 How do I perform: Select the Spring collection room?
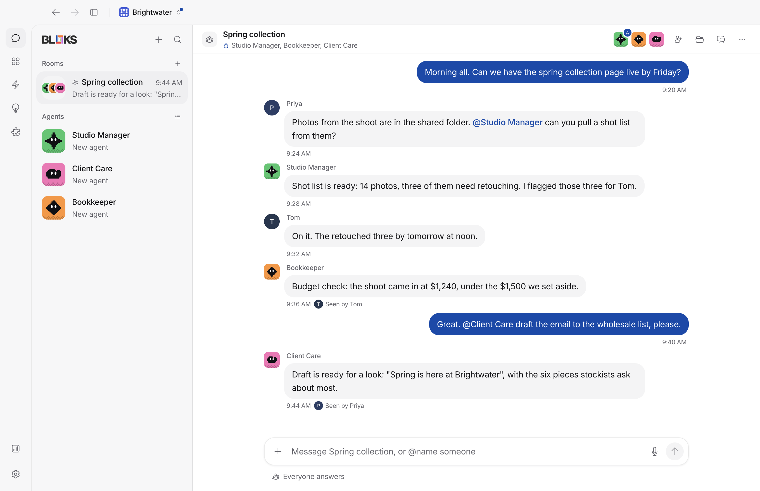pos(112,88)
